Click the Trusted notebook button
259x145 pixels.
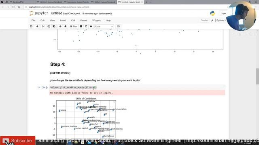pyautogui.click(x=204, y=21)
